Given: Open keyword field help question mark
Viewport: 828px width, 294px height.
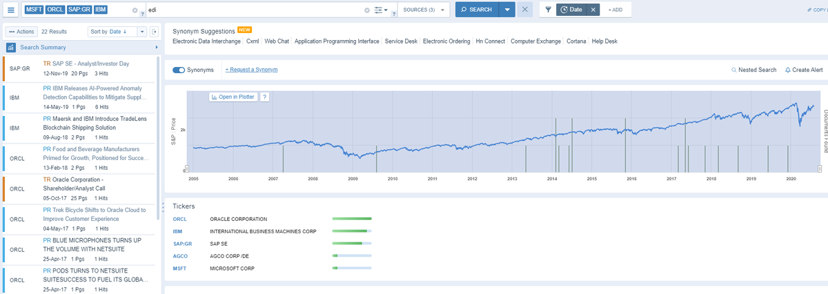Looking at the screenshot, I should [x=393, y=14].
